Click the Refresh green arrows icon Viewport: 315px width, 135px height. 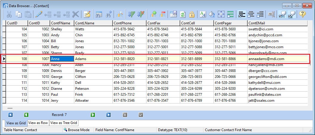coord(183,14)
